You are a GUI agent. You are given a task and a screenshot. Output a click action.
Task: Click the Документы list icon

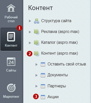[x=43, y=75]
